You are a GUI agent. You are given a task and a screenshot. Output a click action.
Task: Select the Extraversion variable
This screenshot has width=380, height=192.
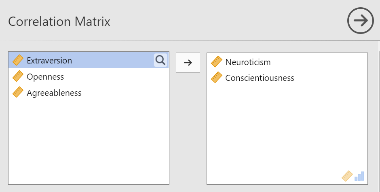pyautogui.click(x=89, y=60)
